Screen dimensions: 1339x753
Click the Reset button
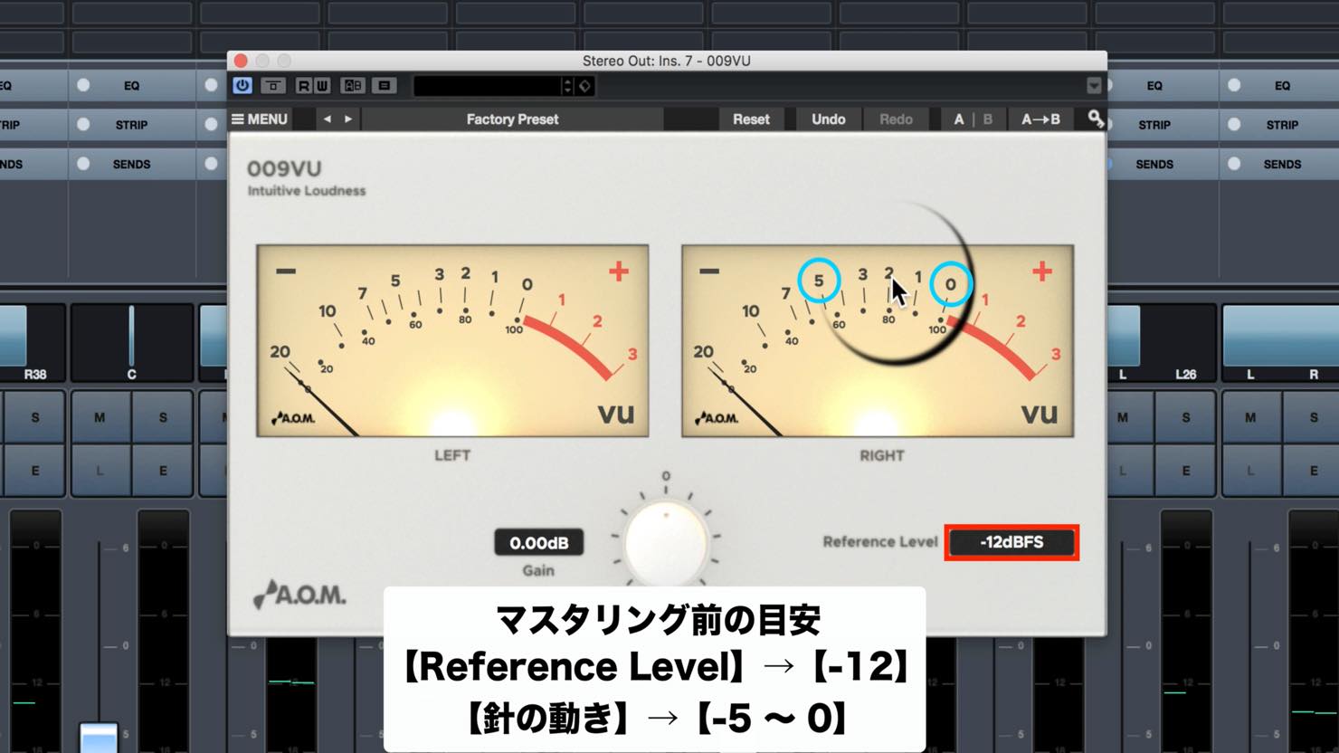(x=751, y=119)
